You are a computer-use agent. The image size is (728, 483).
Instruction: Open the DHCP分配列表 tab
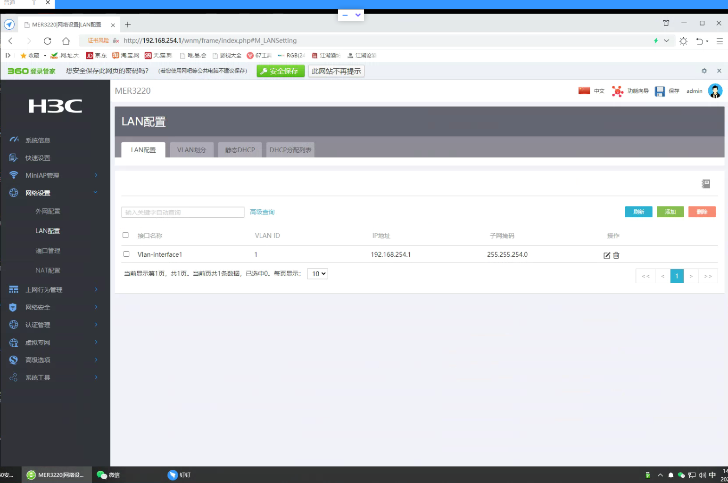pyautogui.click(x=290, y=150)
